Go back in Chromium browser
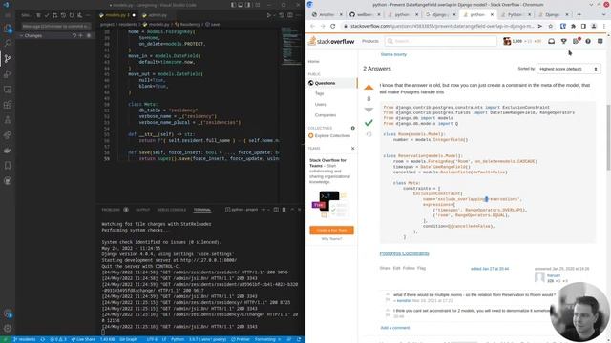The height and width of the screenshot is (343, 611). (312, 26)
